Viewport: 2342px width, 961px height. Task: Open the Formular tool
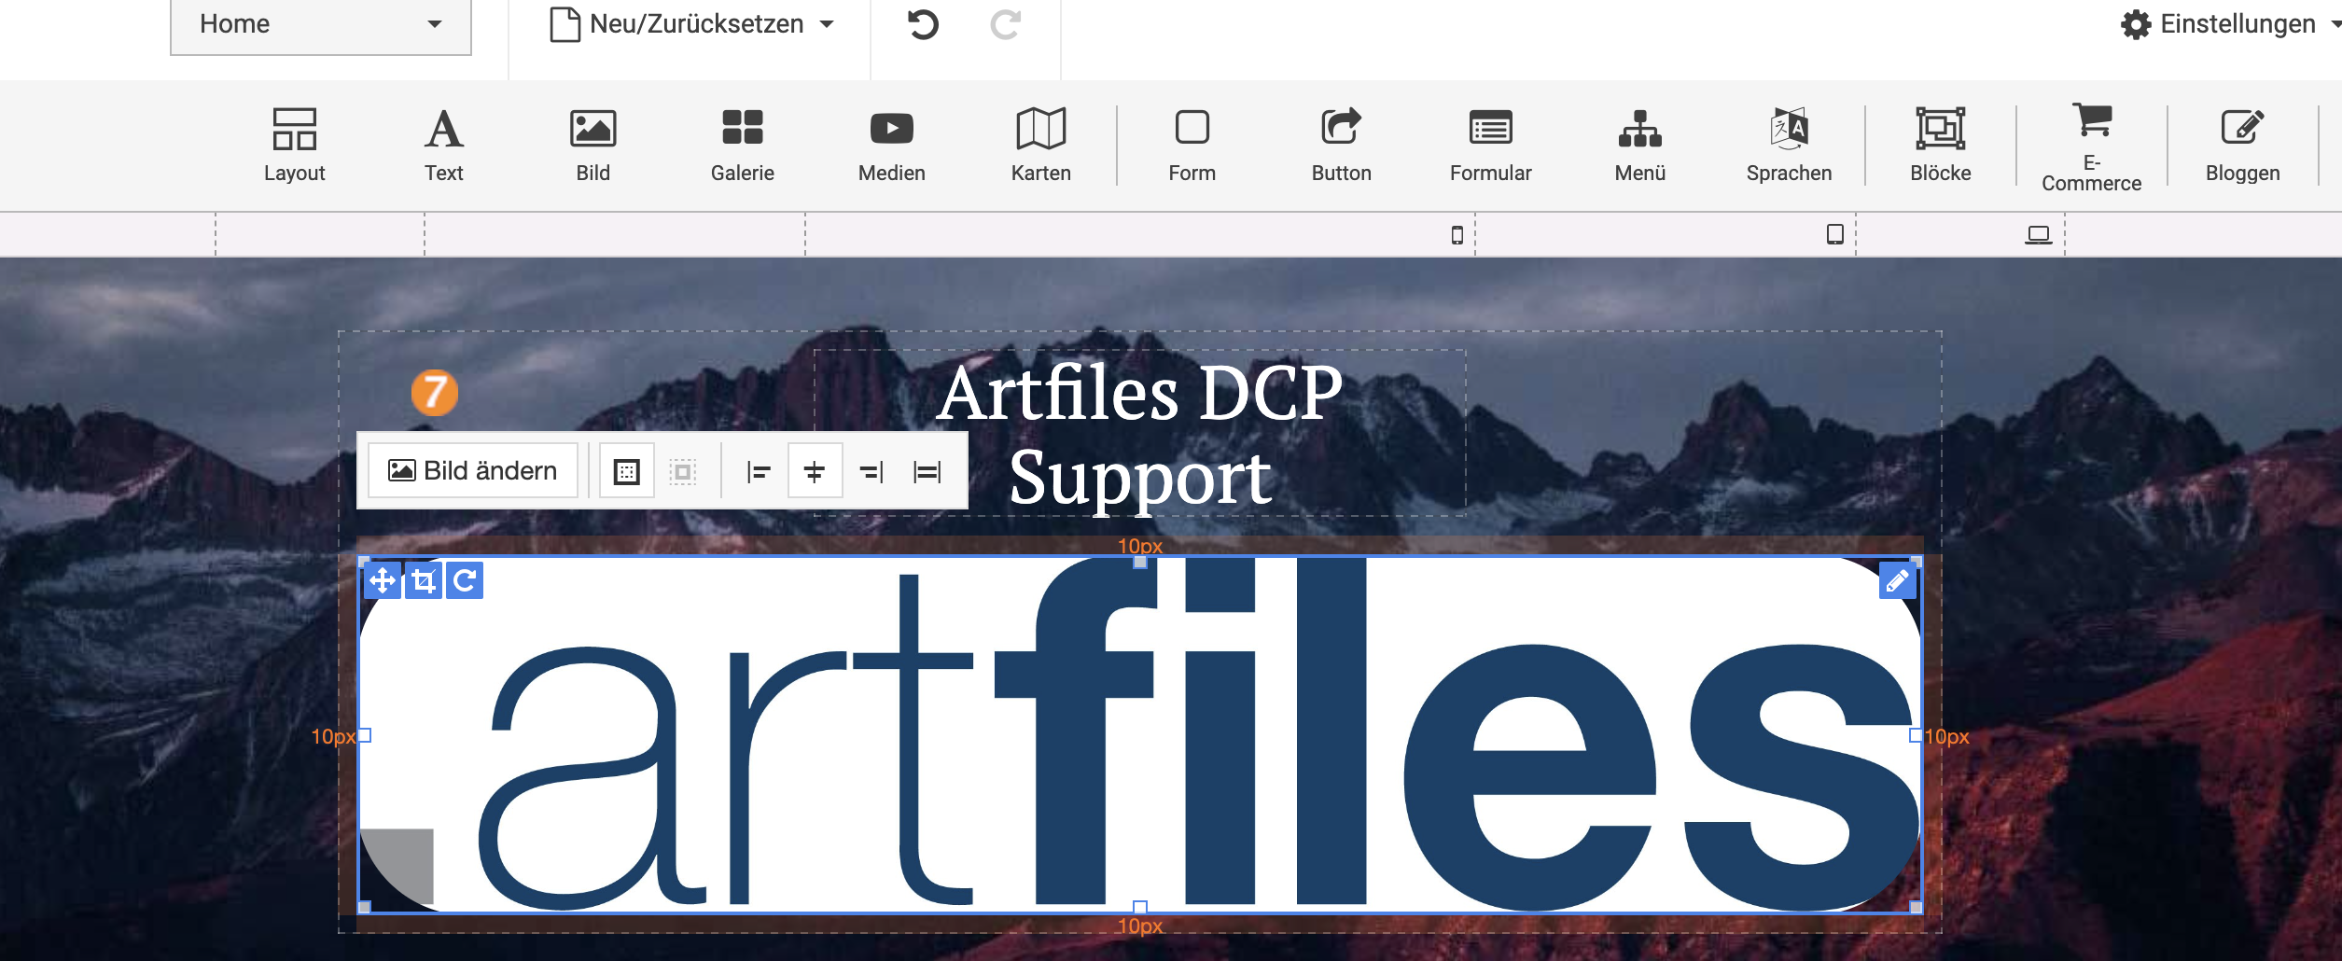[x=1490, y=146]
